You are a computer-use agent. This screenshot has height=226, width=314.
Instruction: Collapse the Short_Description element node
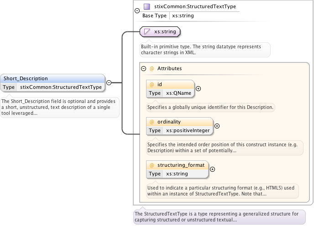pyautogui.click(x=109, y=82)
